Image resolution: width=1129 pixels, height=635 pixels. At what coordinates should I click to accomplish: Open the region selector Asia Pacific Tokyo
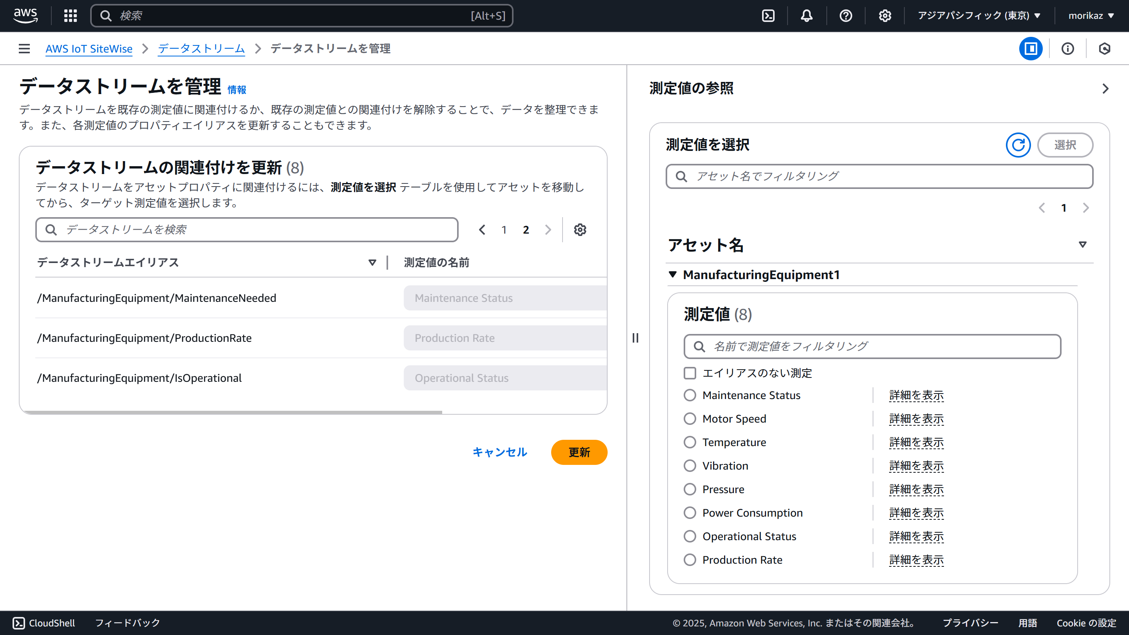tap(979, 16)
